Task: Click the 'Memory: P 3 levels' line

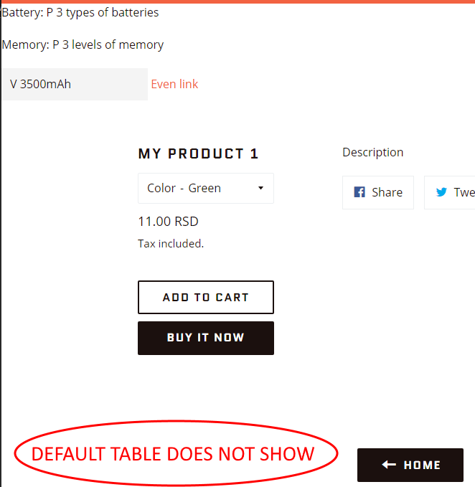Action: (83, 44)
